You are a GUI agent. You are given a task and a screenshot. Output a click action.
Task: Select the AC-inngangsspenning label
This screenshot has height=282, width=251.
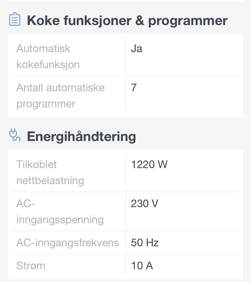point(60,212)
